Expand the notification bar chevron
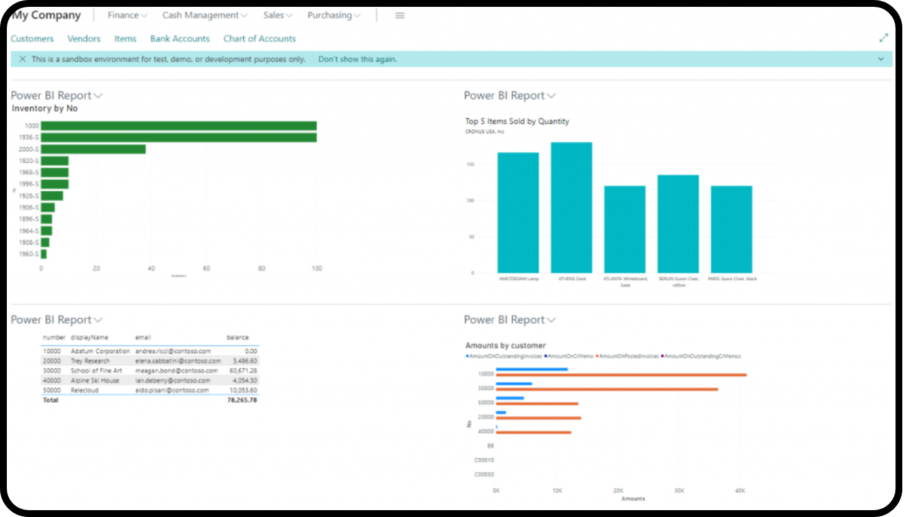This screenshot has height=517, width=916. point(881,59)
